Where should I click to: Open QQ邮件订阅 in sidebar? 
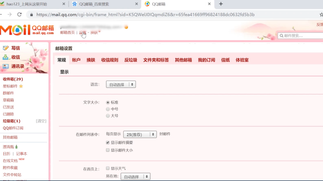coord(13,128)
